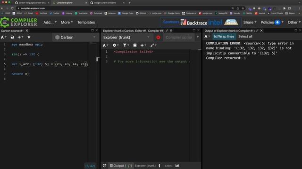
Task: Switch to Google Carbon Snippets browser tab
Action: (x=105, y=3)
